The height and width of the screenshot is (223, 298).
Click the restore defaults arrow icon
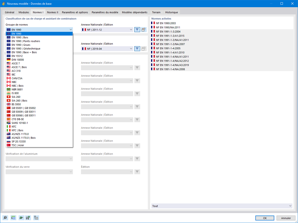coord(21,218)
